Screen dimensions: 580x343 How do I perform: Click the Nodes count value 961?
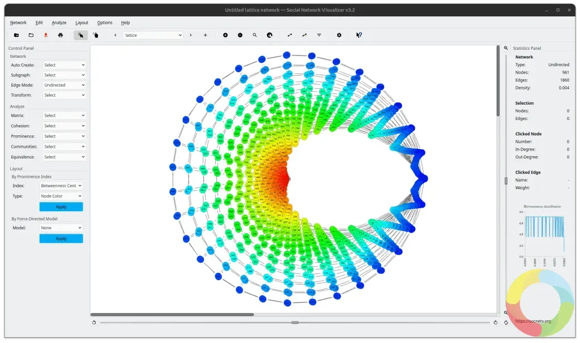[566, 73]
